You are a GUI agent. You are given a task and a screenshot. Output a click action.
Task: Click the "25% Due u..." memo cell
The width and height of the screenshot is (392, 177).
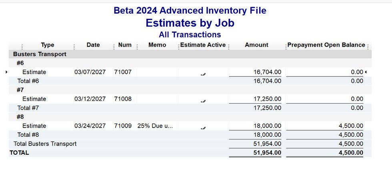tap(155, 126)
